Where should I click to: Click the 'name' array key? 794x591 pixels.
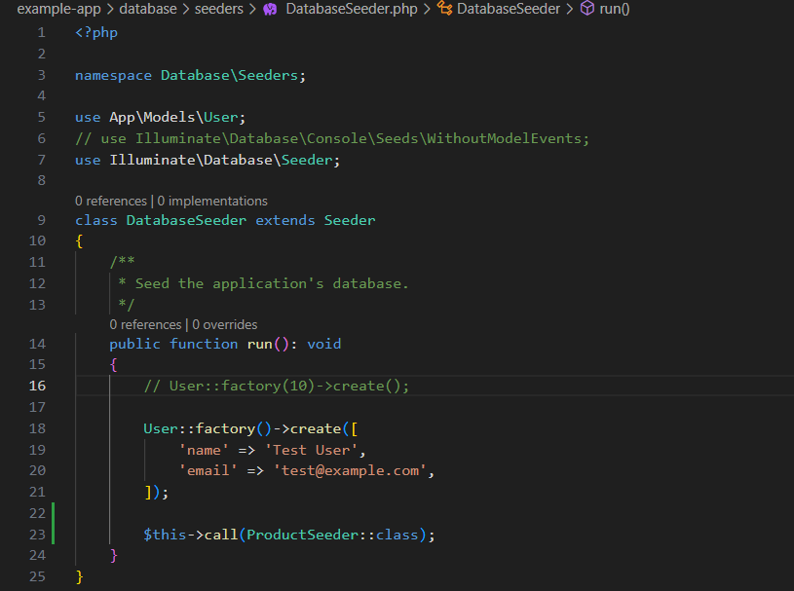(x=204, y=451)
